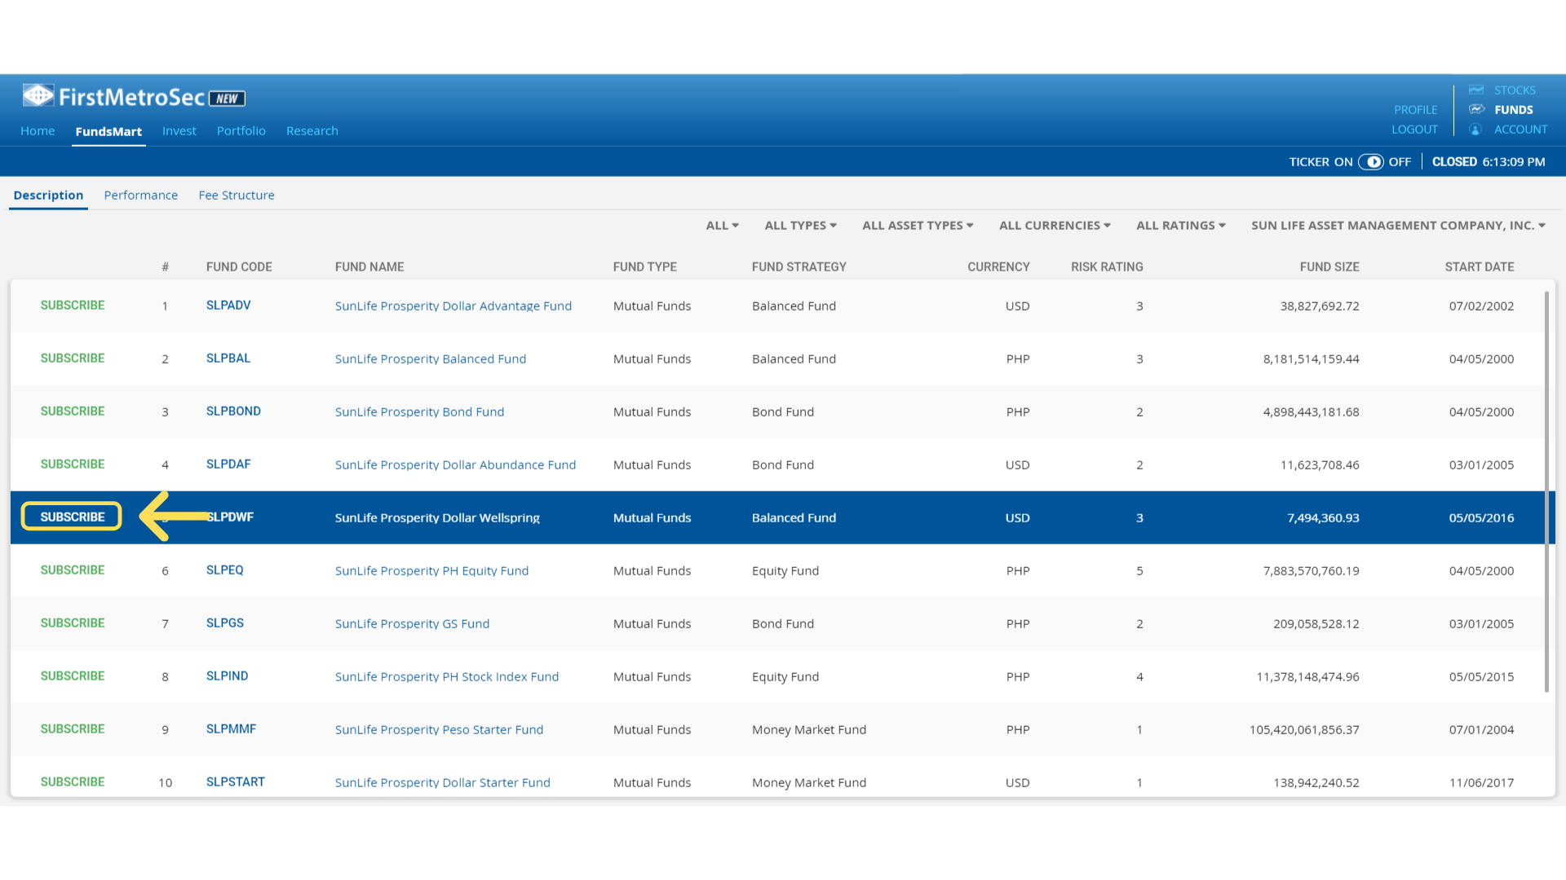Screen dimensions: 1566x880
Task: Open the ALL filter dropdown
Action: [722, 226]
